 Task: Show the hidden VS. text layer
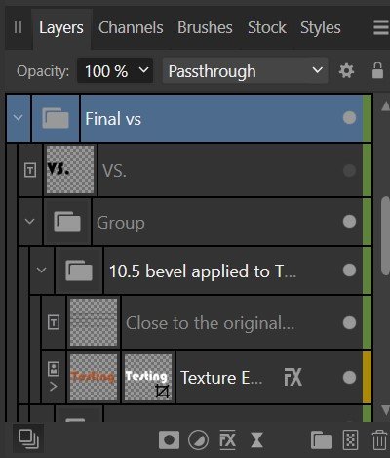pyautogui.click(x=349, y=170)
